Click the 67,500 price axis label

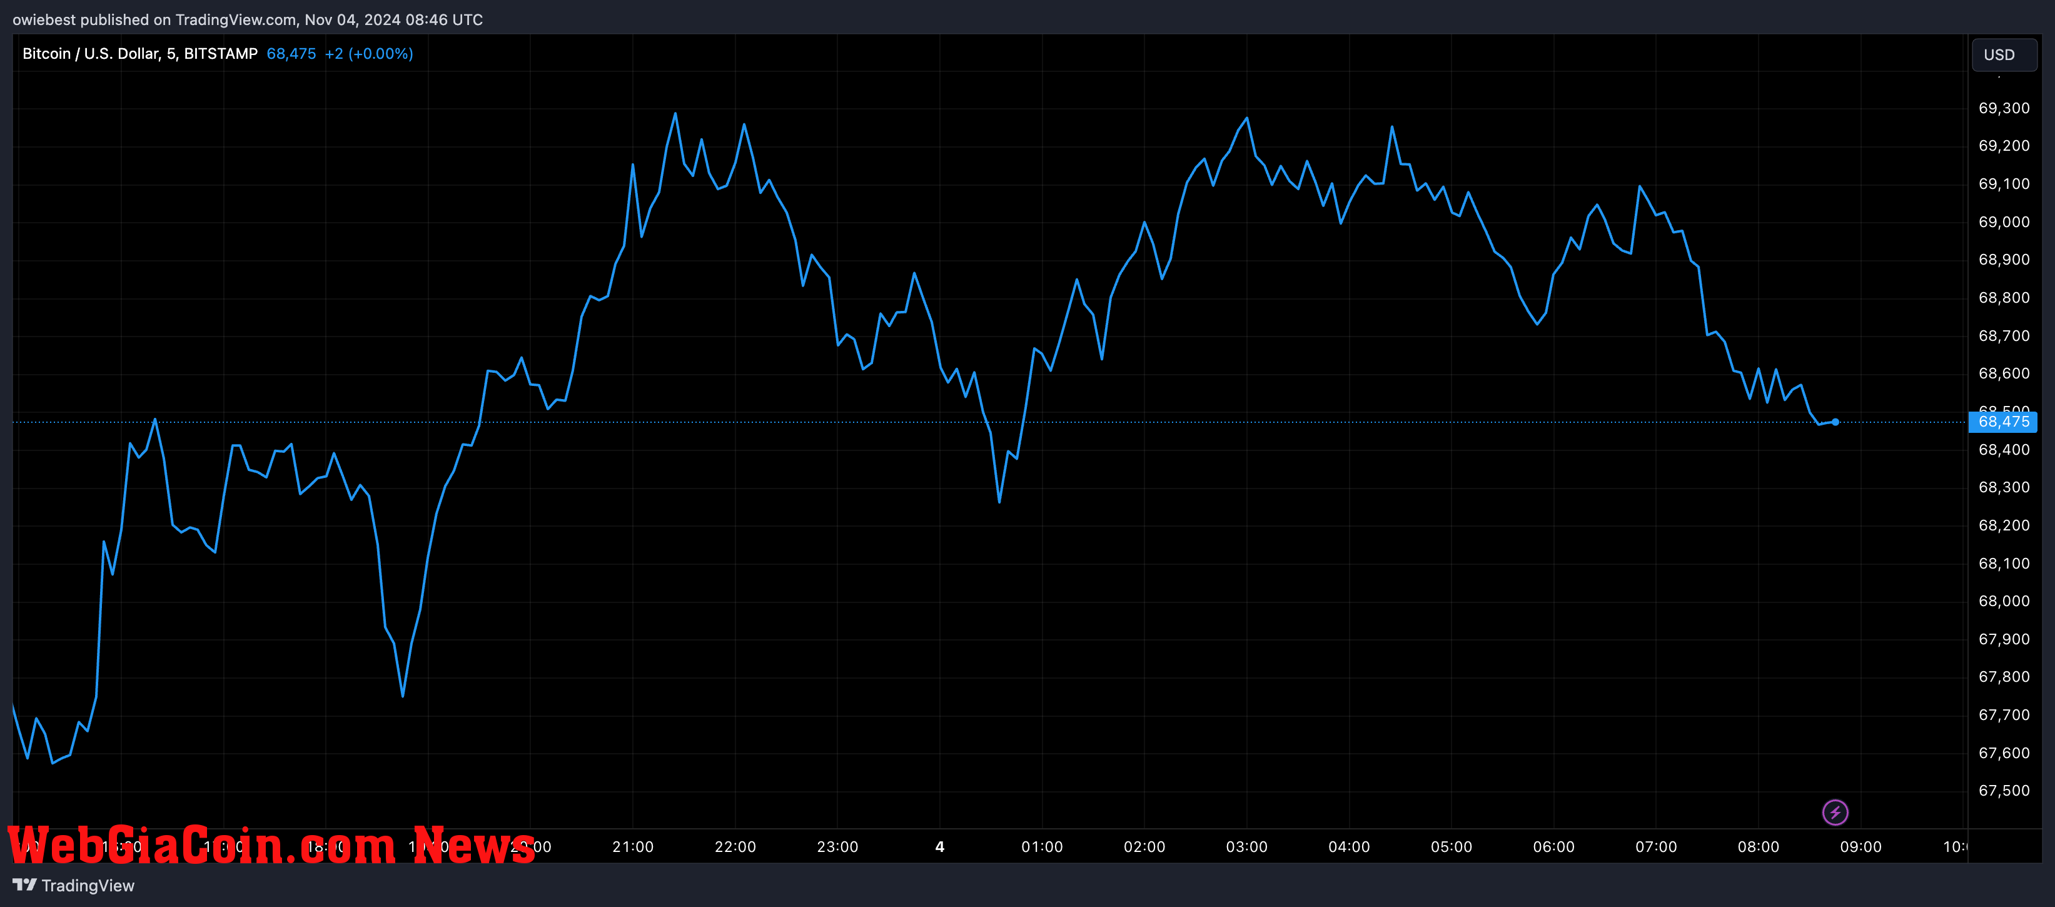pyautogui.click(x=2004, y=791)
